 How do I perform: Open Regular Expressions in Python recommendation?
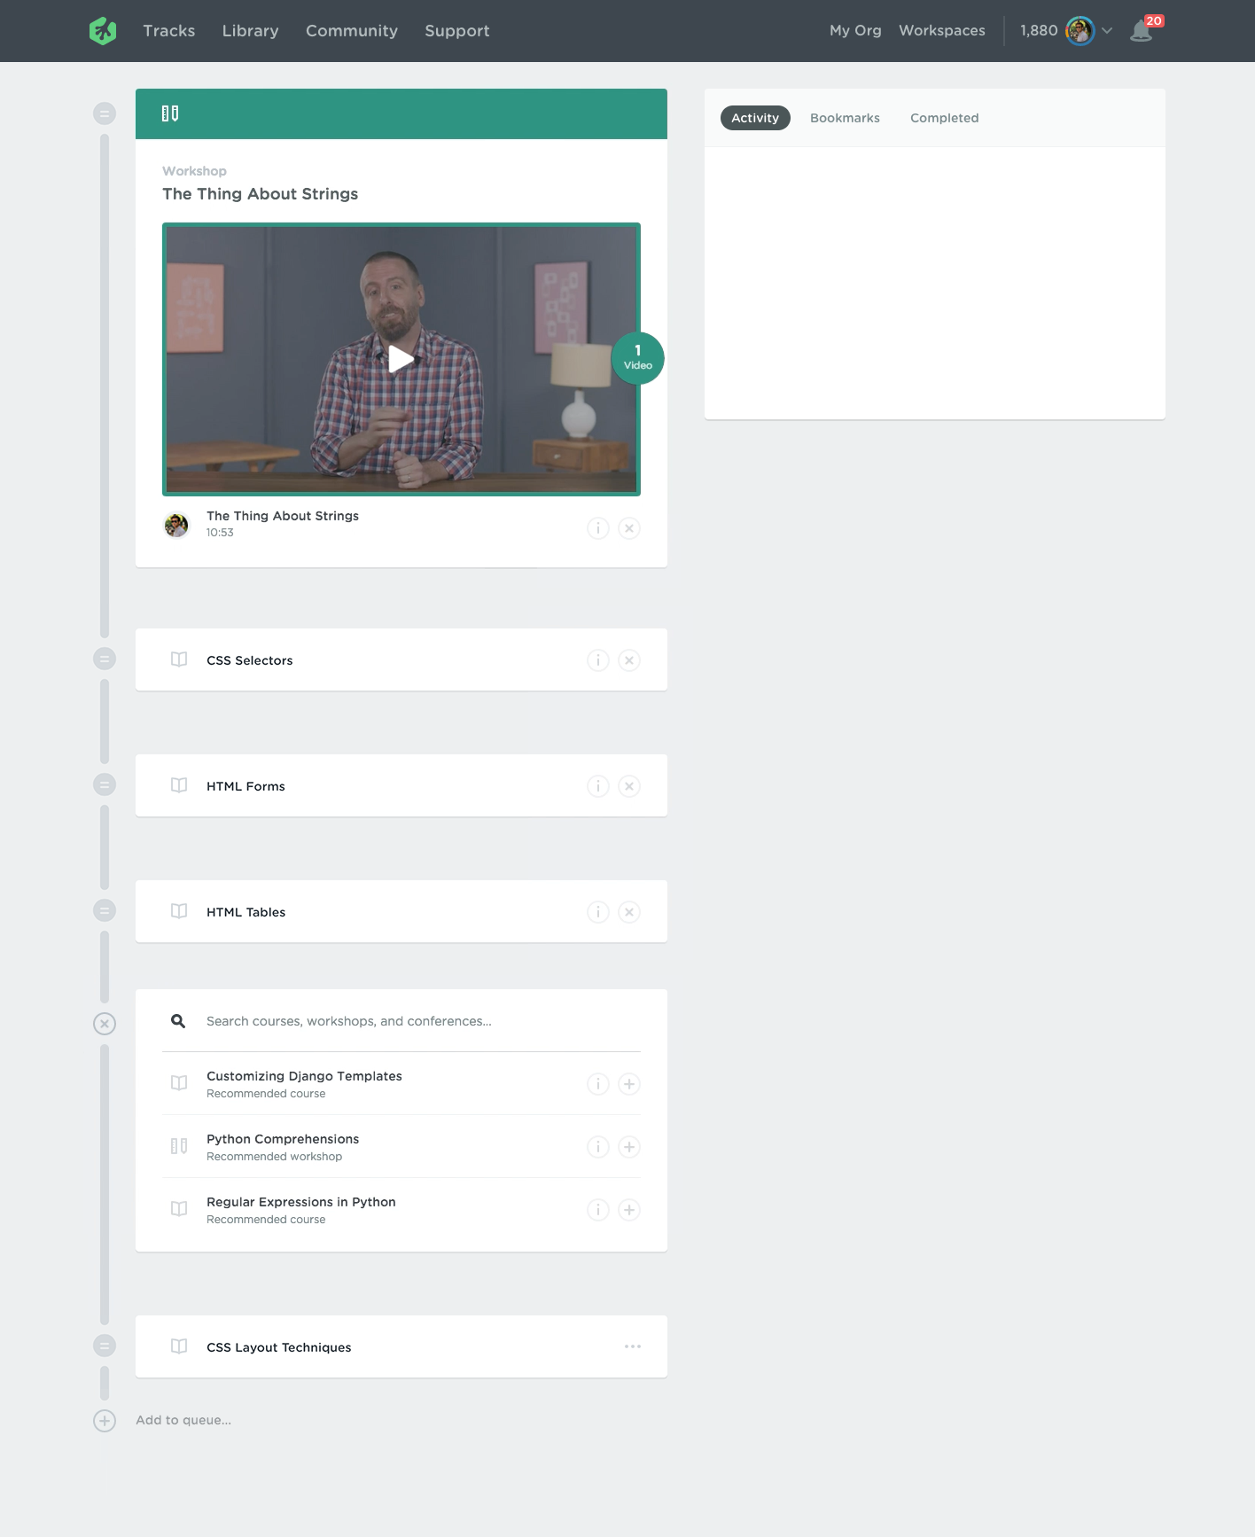coord(301,1202)
